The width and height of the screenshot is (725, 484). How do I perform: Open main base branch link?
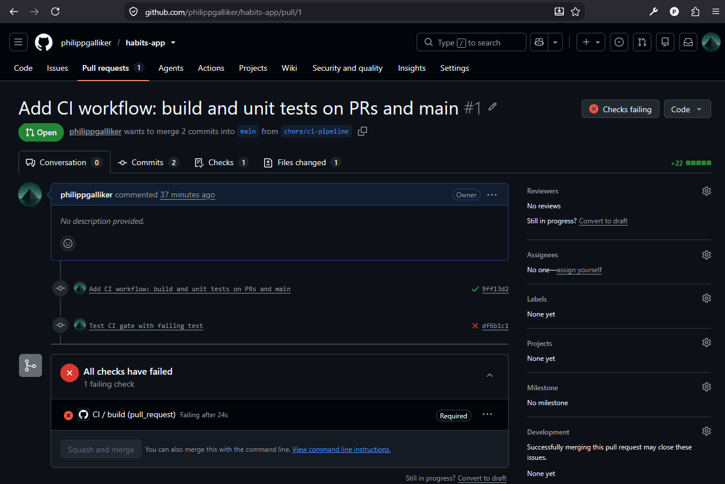tap(248, 131)
